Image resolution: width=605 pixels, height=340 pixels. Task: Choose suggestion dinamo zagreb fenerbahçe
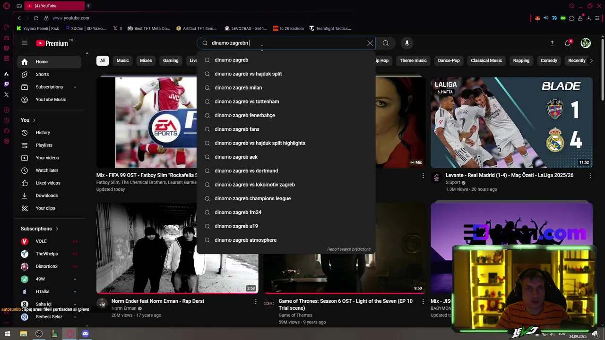286,115
